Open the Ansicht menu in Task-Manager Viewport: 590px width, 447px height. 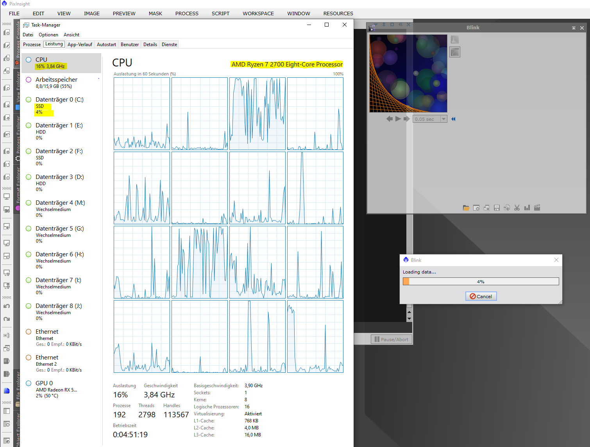[x=72, y=35]
